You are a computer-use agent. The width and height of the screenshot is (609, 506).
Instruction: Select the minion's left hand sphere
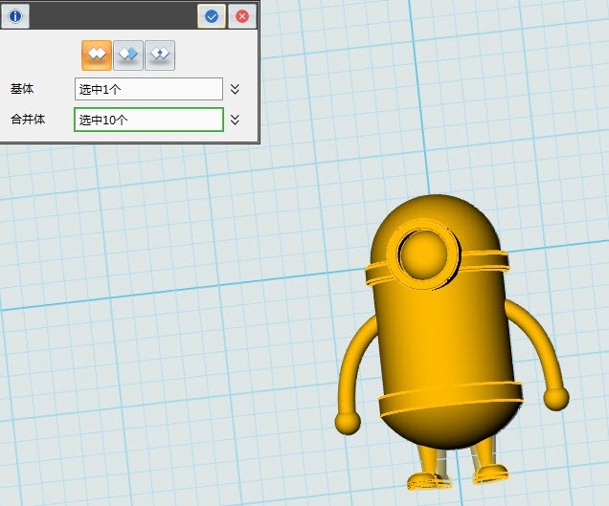(348, 422)
